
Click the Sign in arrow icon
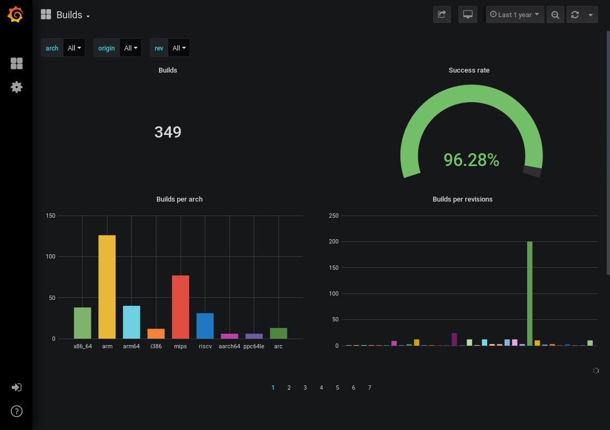click(x=16, y=387)
